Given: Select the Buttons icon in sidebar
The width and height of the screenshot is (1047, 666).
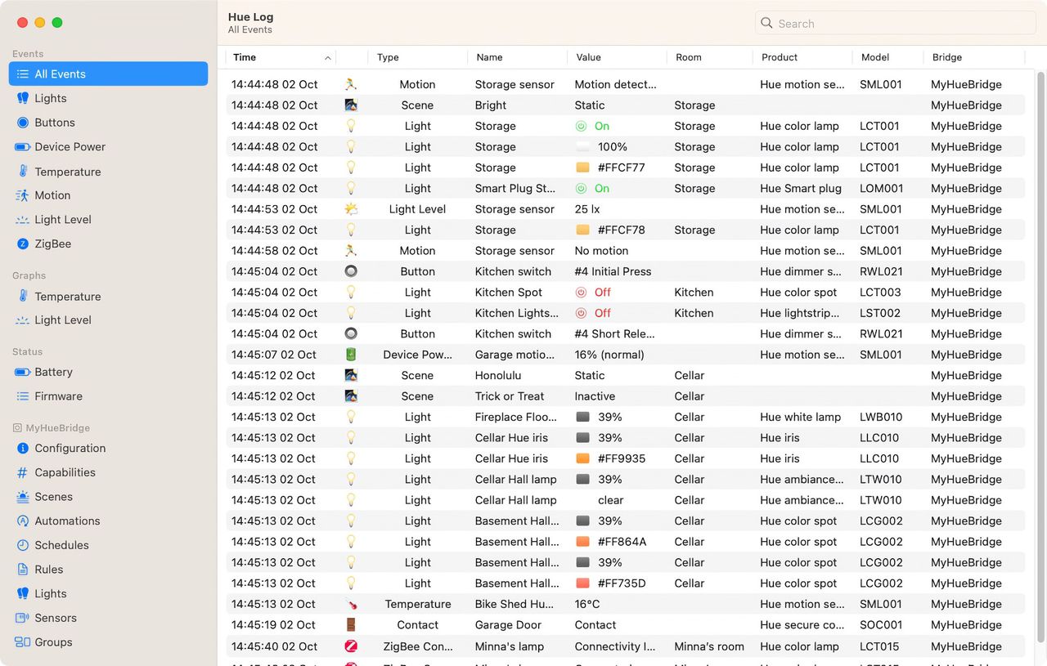Looking at the screenshot, I should pos(23,123).
